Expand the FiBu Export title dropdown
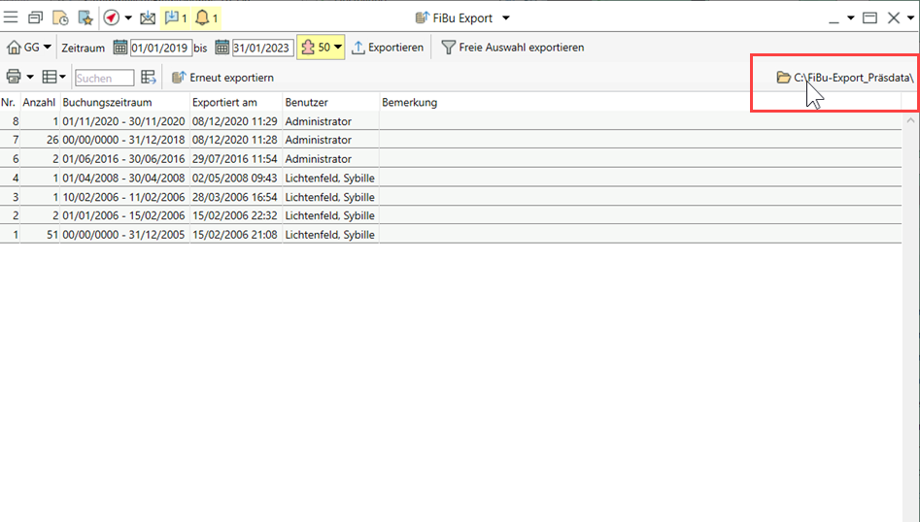The image size is (920, 522). pyautogui.click(x=506, y=17)
